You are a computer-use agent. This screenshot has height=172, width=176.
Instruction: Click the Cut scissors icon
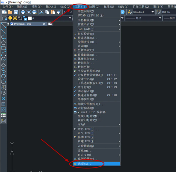click(41, 12)
